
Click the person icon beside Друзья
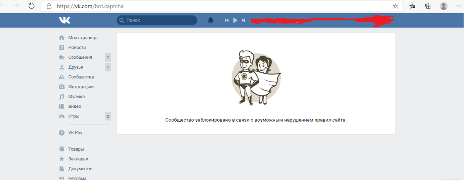click(61, 67)
